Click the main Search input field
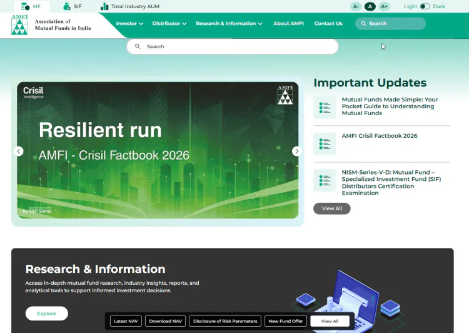 [233, 46]
